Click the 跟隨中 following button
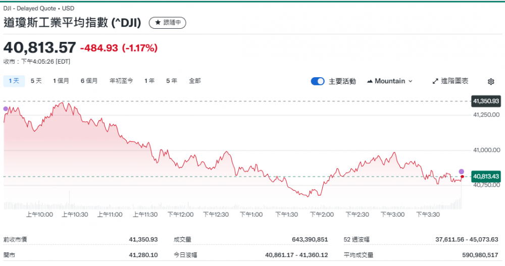This screenshot has width=505, height=266. pyautogui.click(x=168, y=23)
